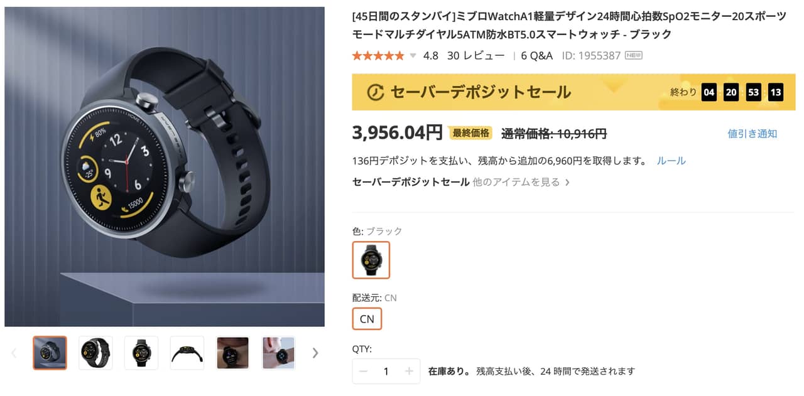
Task: Select the watch side profile thumbnail
Action: (x=187, y=353)
